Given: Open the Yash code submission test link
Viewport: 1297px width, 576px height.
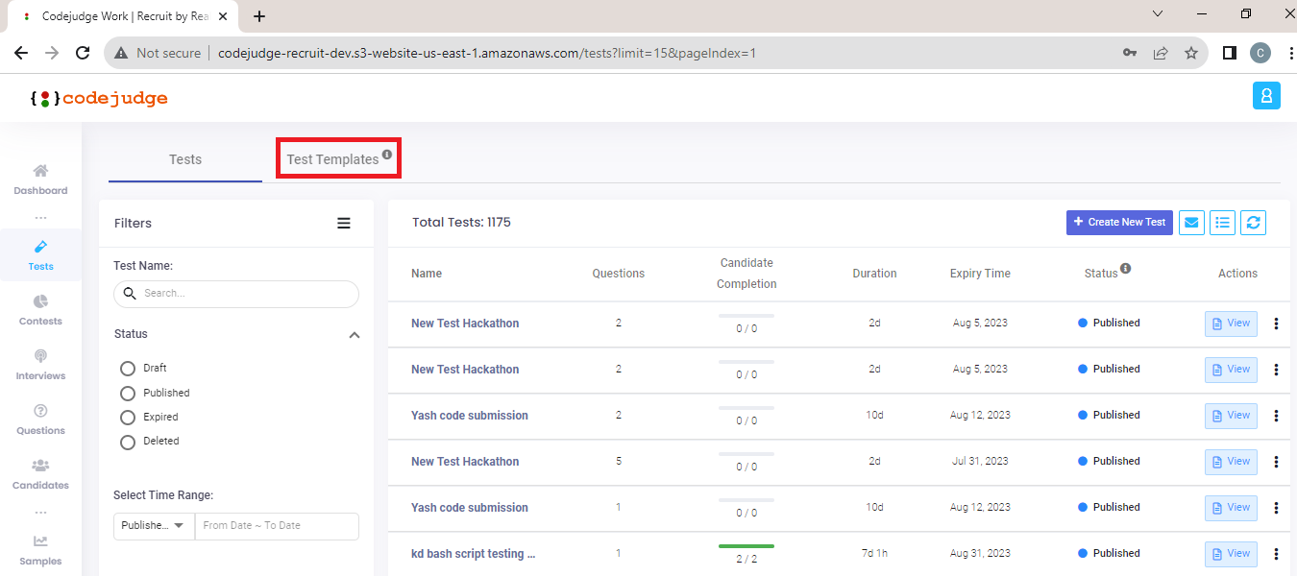Looking at the screenshot, I should 469,415.
